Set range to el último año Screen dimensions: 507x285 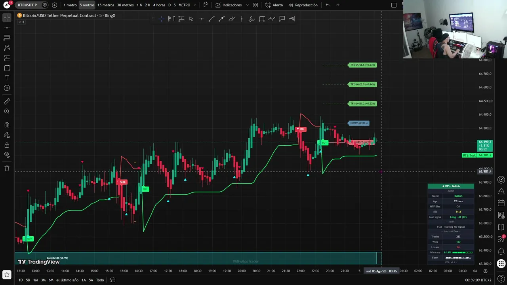67,280
